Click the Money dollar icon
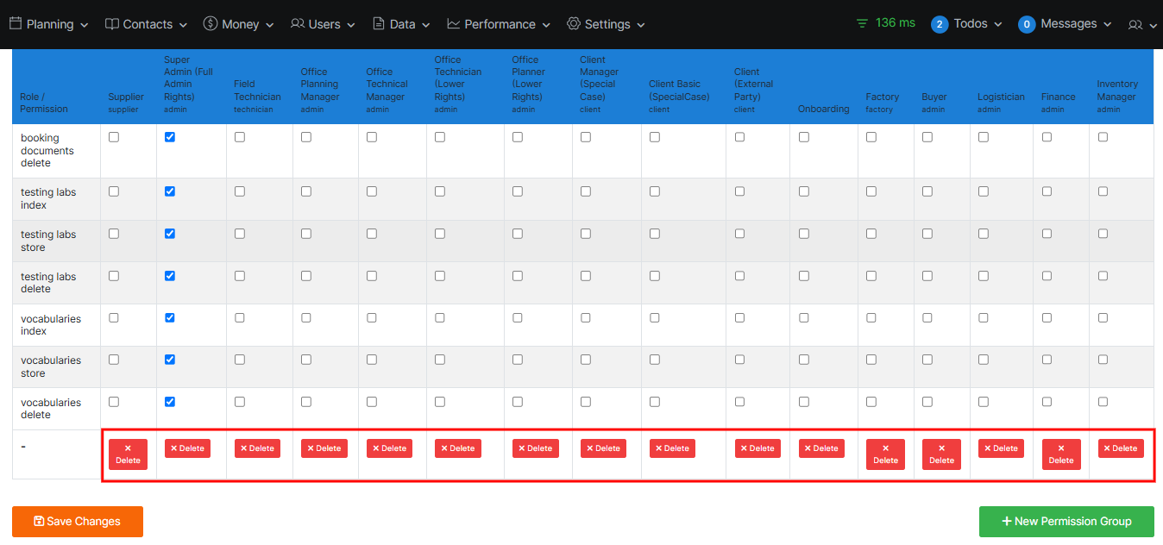 coord(211,24)
